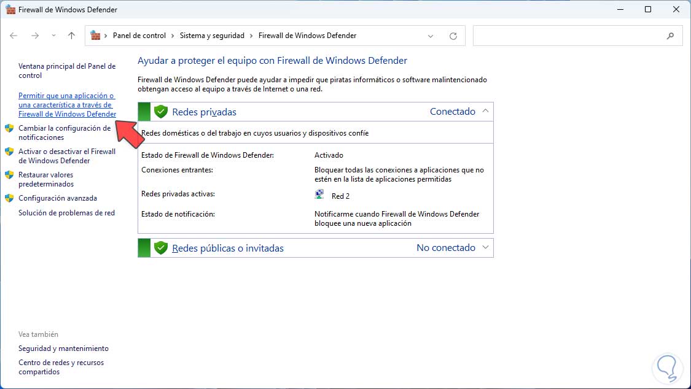Open Ventana principal del Panel de control
691x389 pixels.
67,71
